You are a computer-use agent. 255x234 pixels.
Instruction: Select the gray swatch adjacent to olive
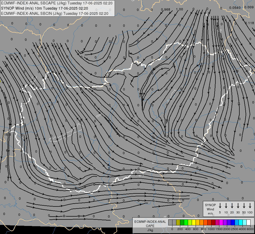[174, 223]
